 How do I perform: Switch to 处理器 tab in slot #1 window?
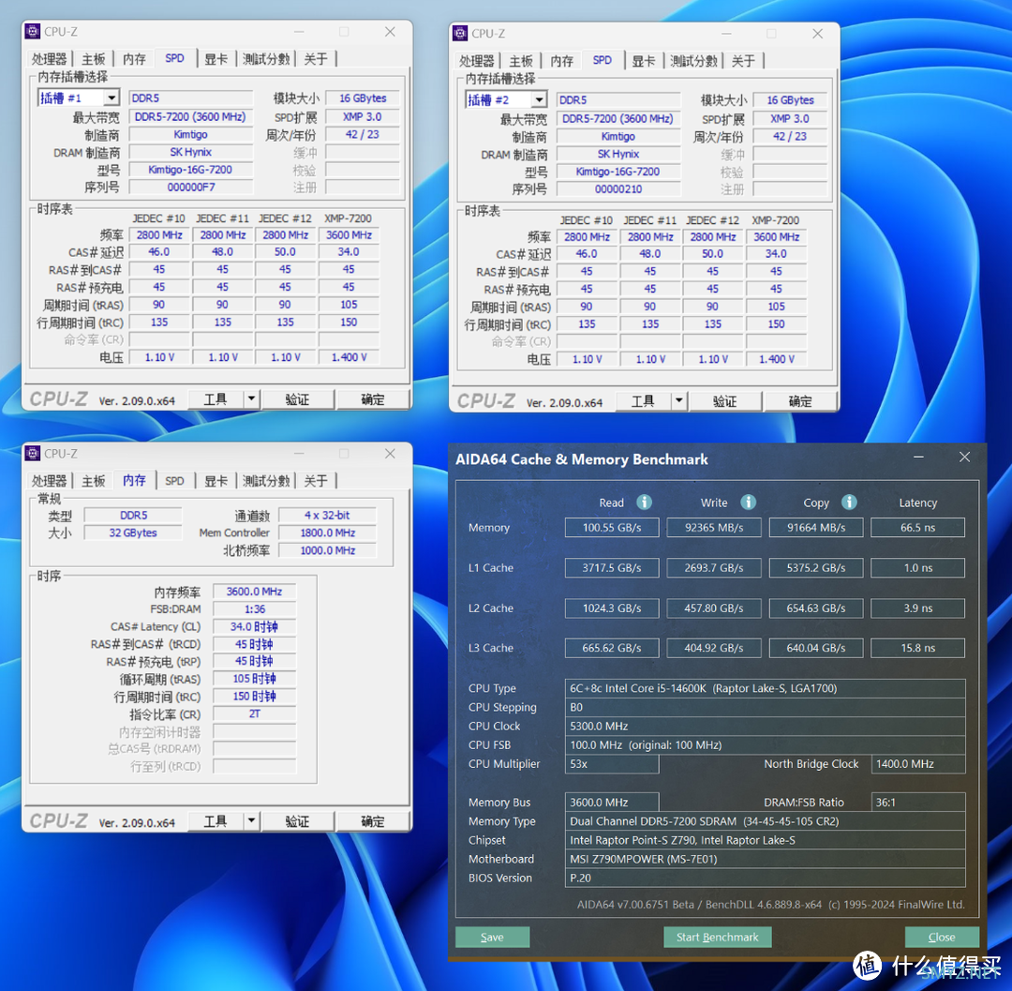[x=49, y=59]
